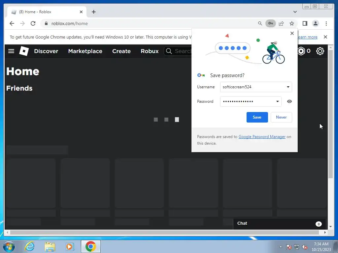Screen dimensions: 338x253
Task: Expand the Username dropdown
Action: pyautogui.click(x=288, y=87)
